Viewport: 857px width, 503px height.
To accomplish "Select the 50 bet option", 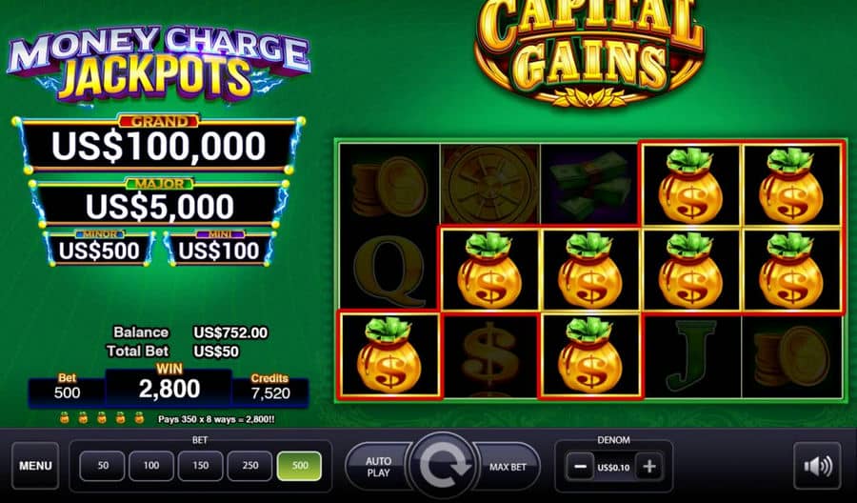I will pyautogui.click(x=102, y=466).
